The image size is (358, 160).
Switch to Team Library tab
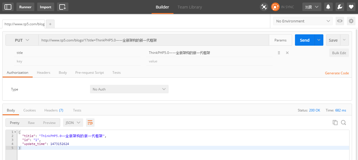tap(190, 7)
